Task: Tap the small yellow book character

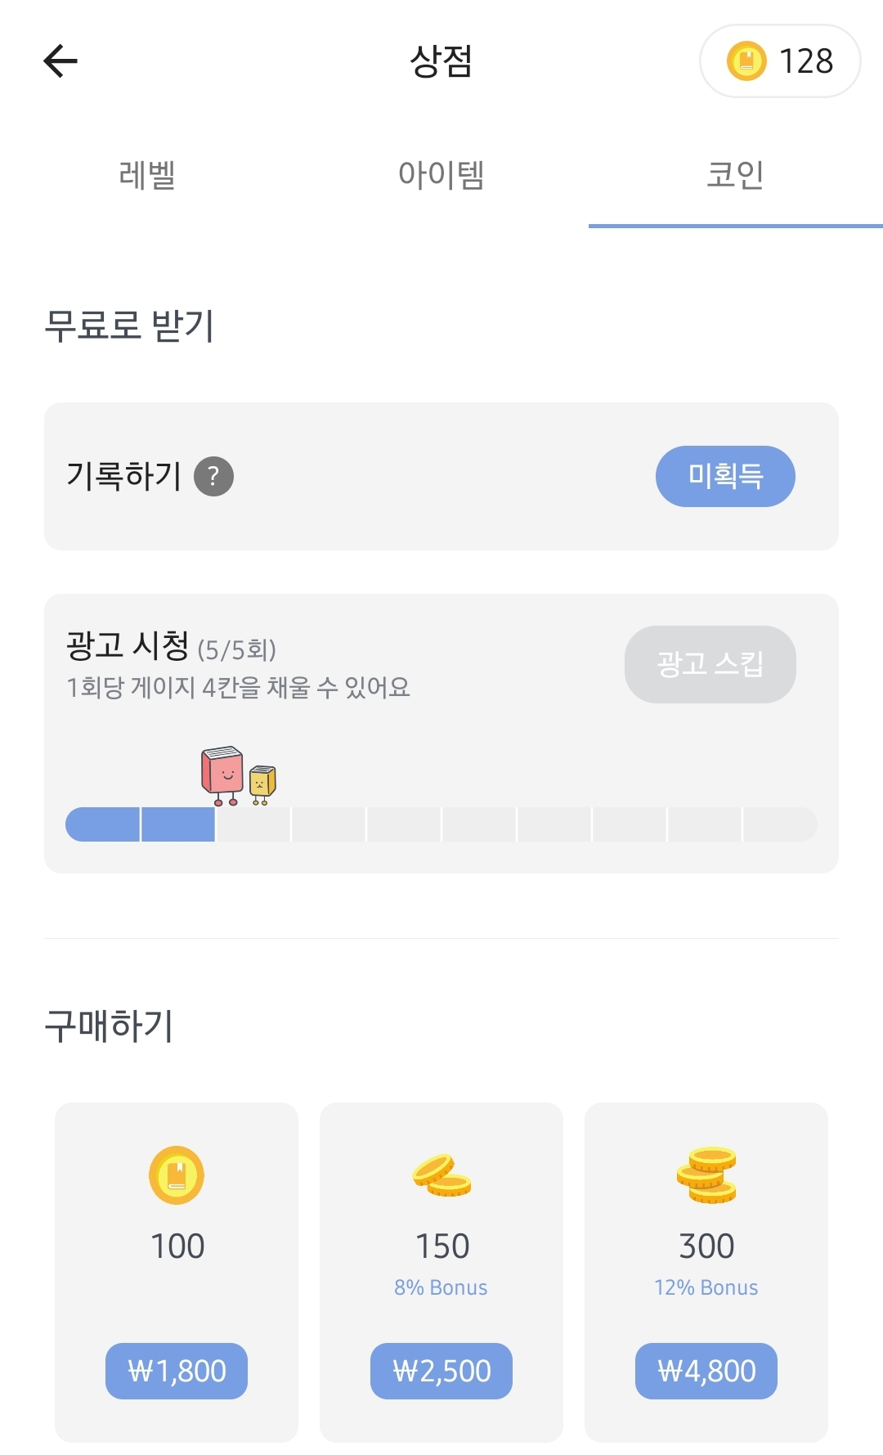Action: (x=262, y=784)
